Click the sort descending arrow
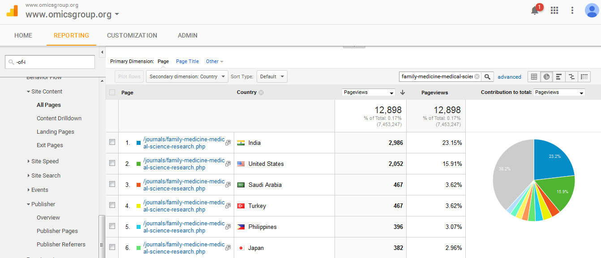601x258 pixels. (x=402, y=93)
